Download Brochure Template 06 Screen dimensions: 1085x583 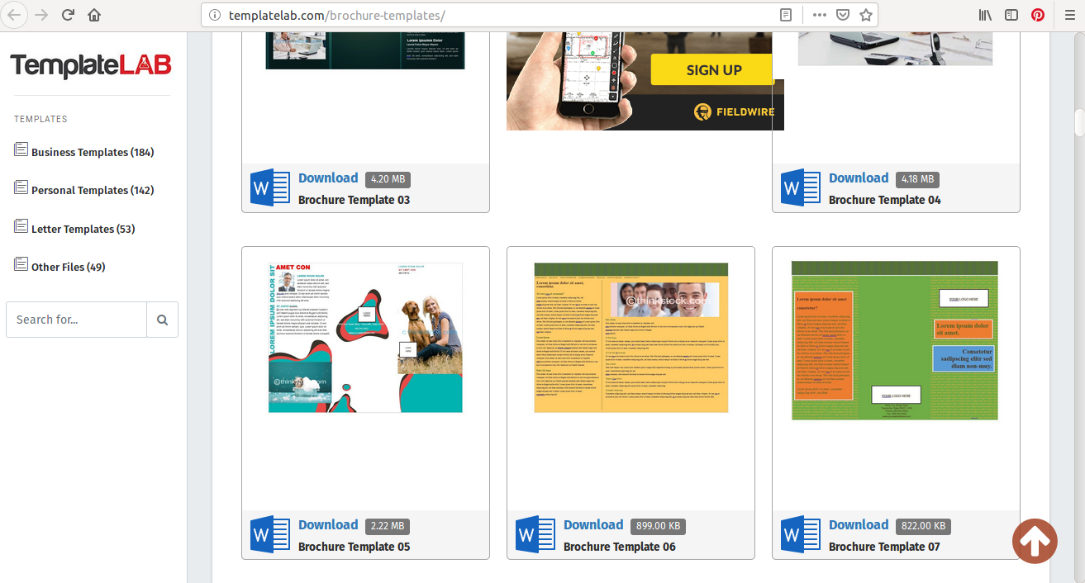click(x=592, y=524)
